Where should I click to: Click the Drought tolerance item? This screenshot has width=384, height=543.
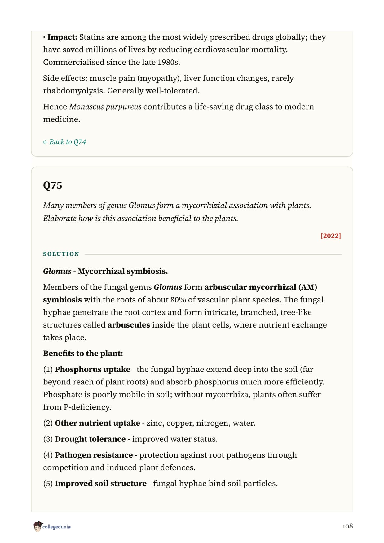coord(90,439)
